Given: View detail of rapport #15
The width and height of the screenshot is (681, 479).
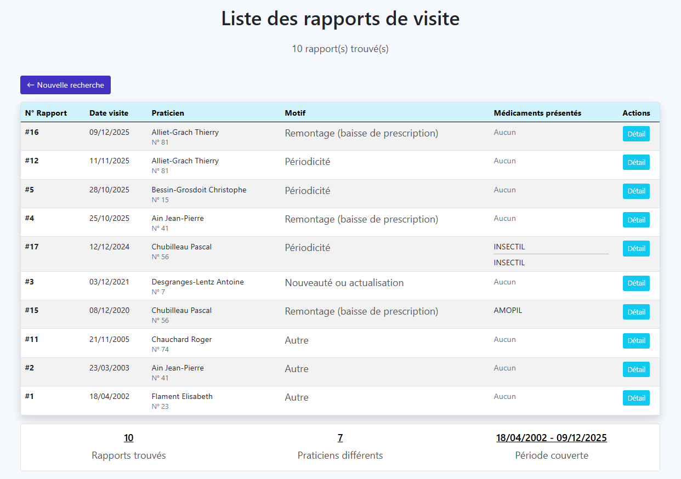Looking at the screenshot, I should point(636,312).
